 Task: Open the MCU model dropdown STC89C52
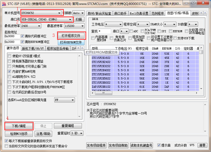pos(41,13)
